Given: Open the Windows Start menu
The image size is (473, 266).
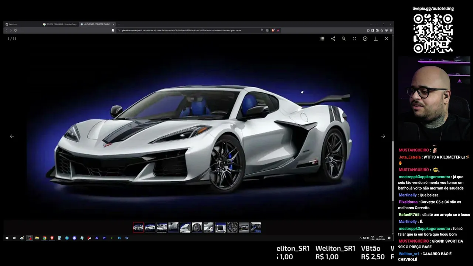Looking at the screenshot, I should 7,238.
